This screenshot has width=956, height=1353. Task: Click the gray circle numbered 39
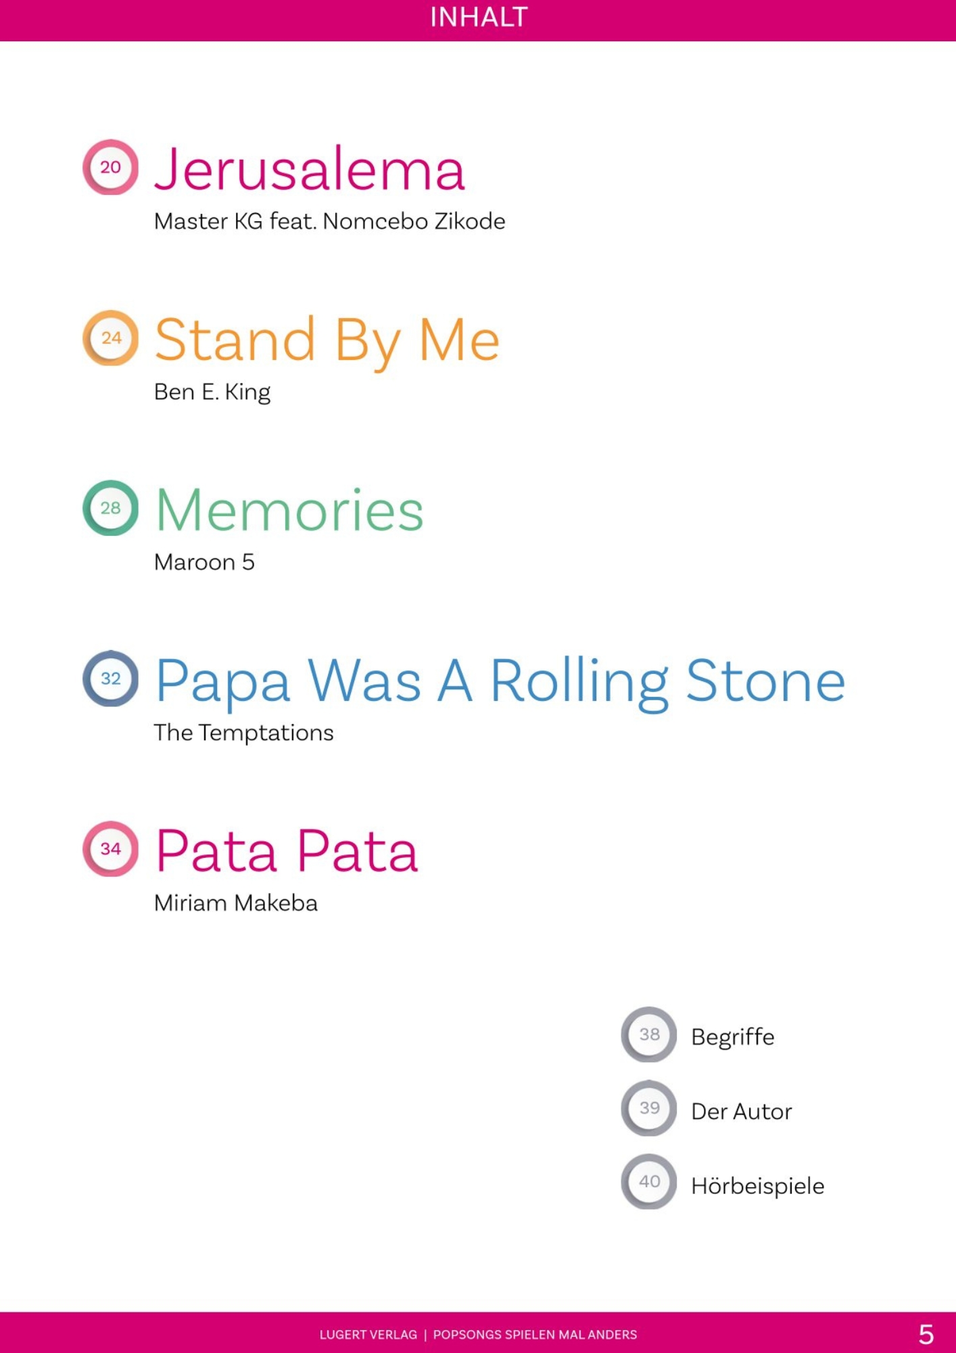click(x=648, y=1108)
